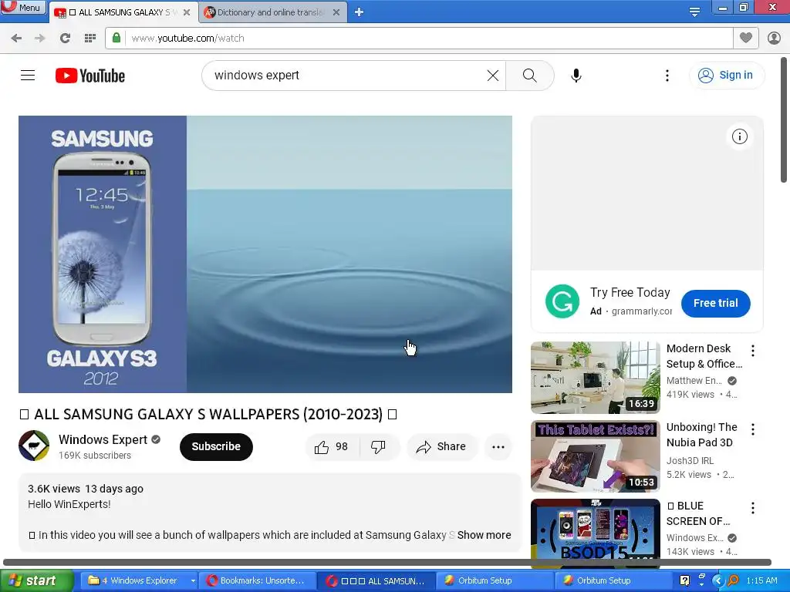Click the vertical page scrollbar

tap(784, 121)
